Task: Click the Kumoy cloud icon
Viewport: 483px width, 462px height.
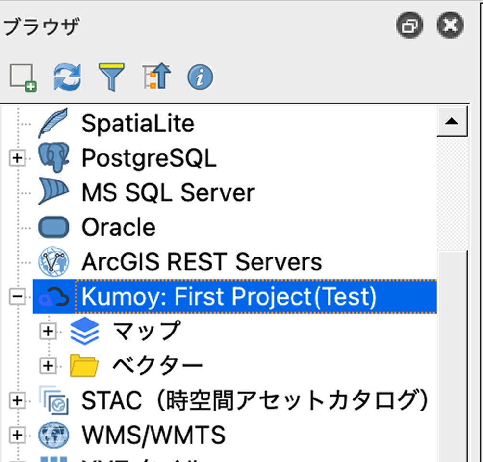Action: (x=54, y=296)
